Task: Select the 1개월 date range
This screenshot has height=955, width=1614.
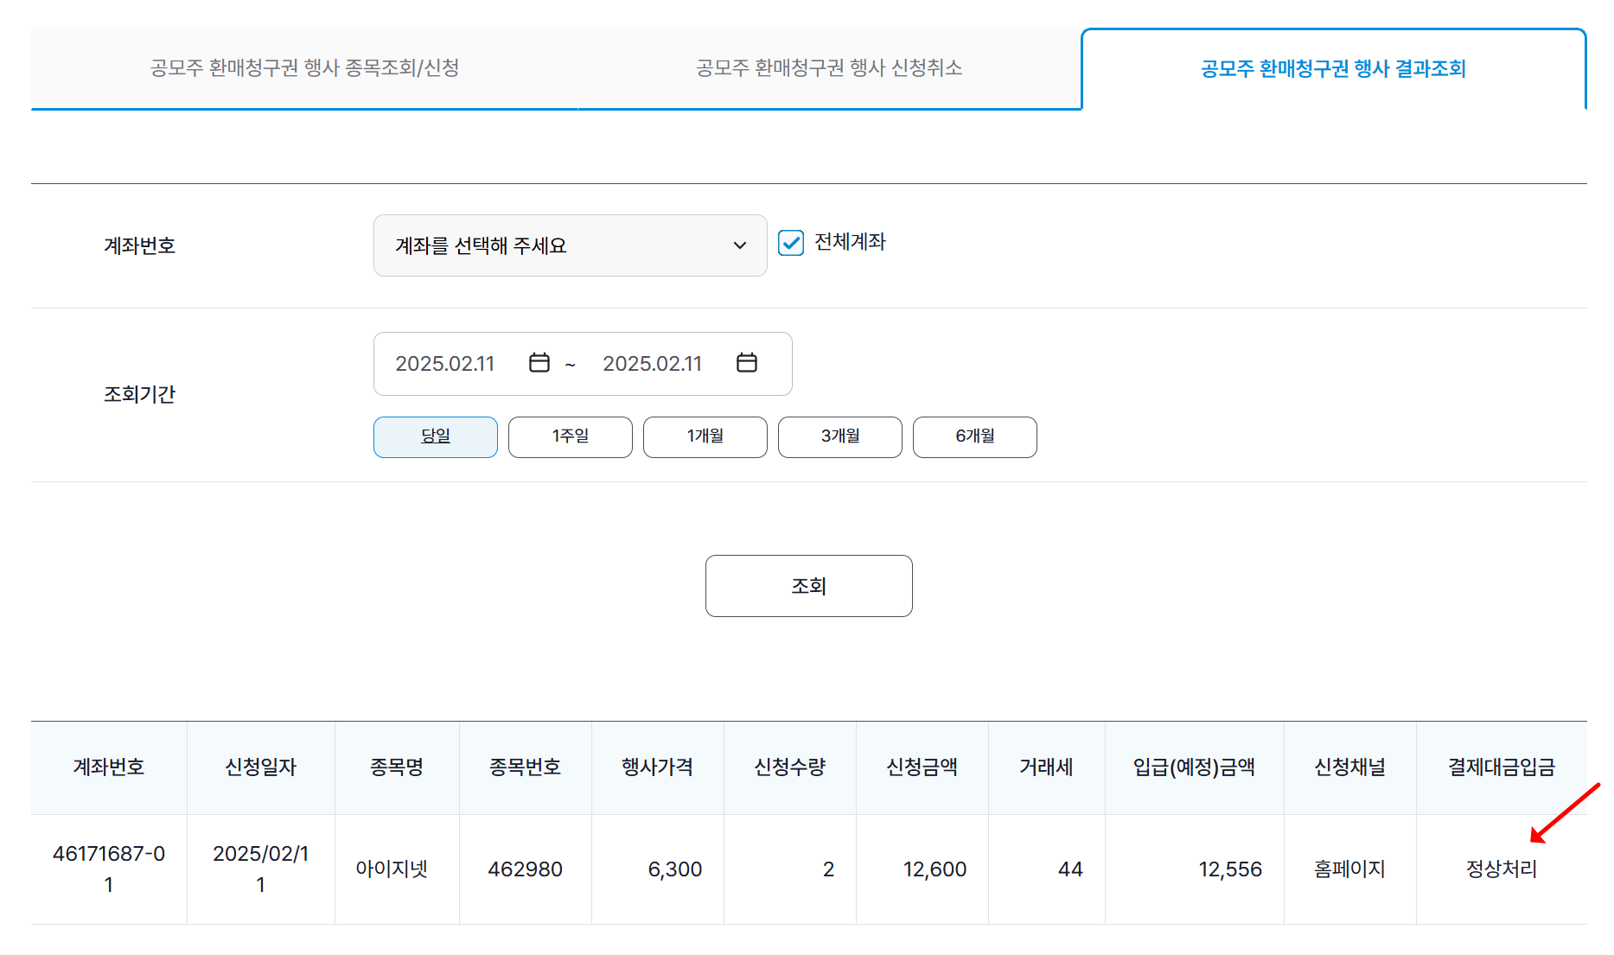Action: point(705,436)
